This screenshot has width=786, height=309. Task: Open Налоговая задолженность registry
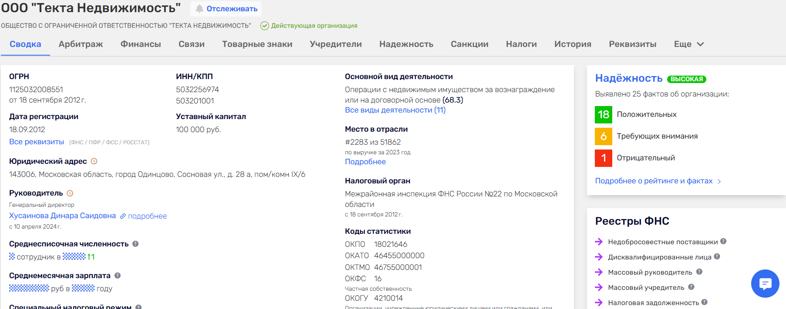click(654, 302)
